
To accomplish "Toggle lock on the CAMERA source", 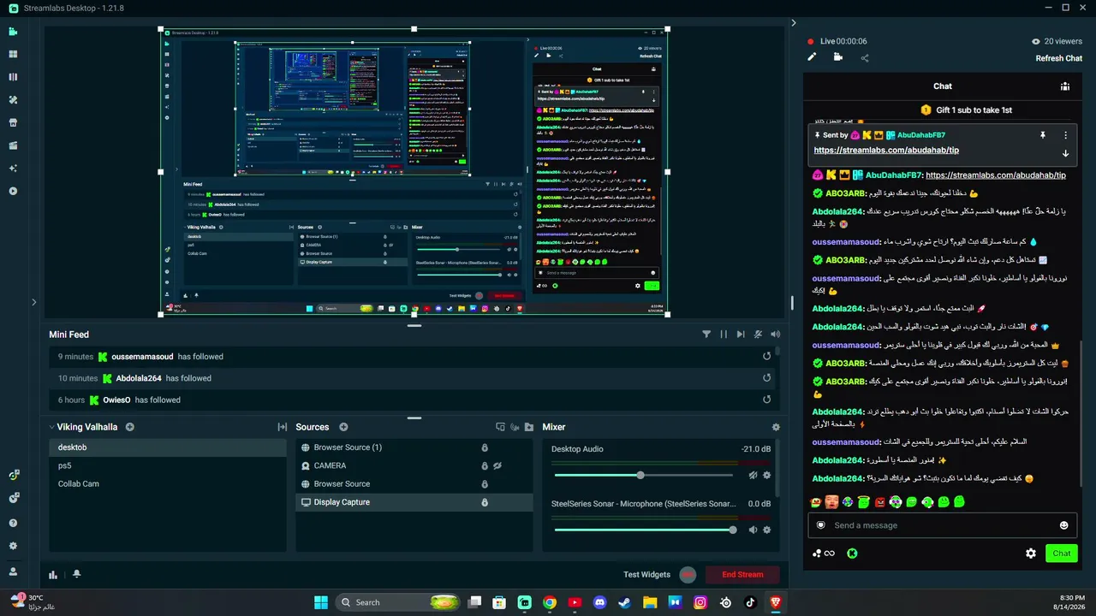I will click(x=485, y=465).
